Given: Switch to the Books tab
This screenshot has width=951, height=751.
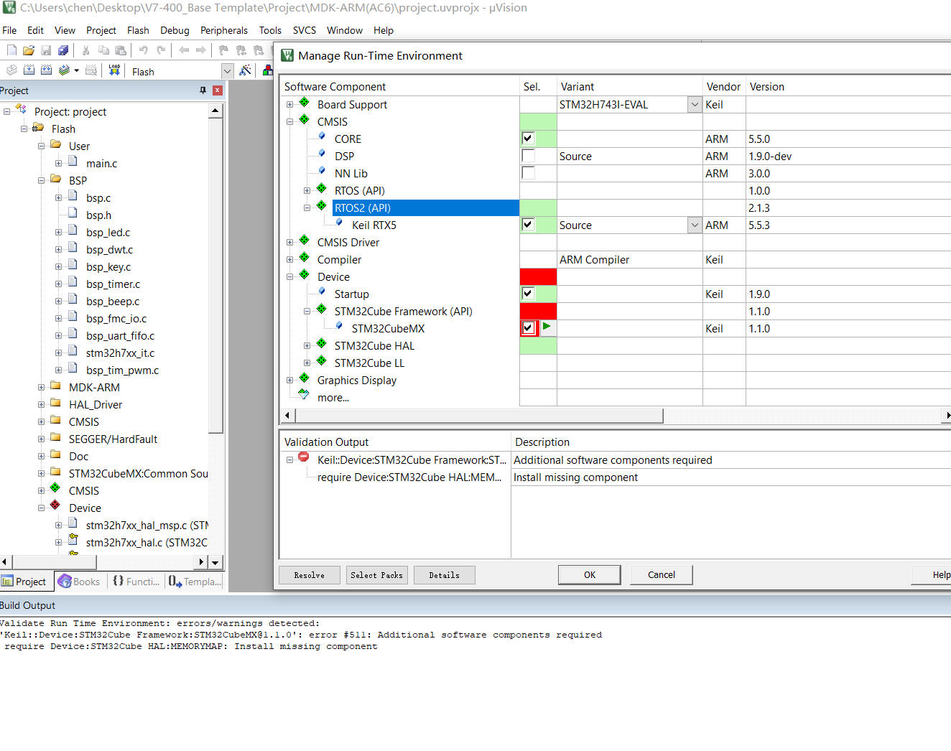Looking at the screenshot, I should click(x=80, y=582).
